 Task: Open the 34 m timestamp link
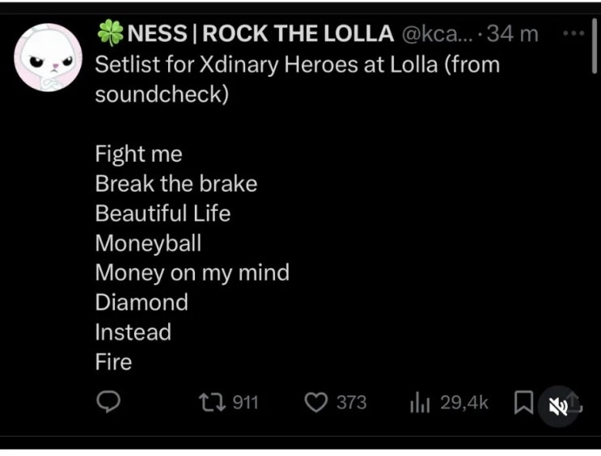[518, 34]
